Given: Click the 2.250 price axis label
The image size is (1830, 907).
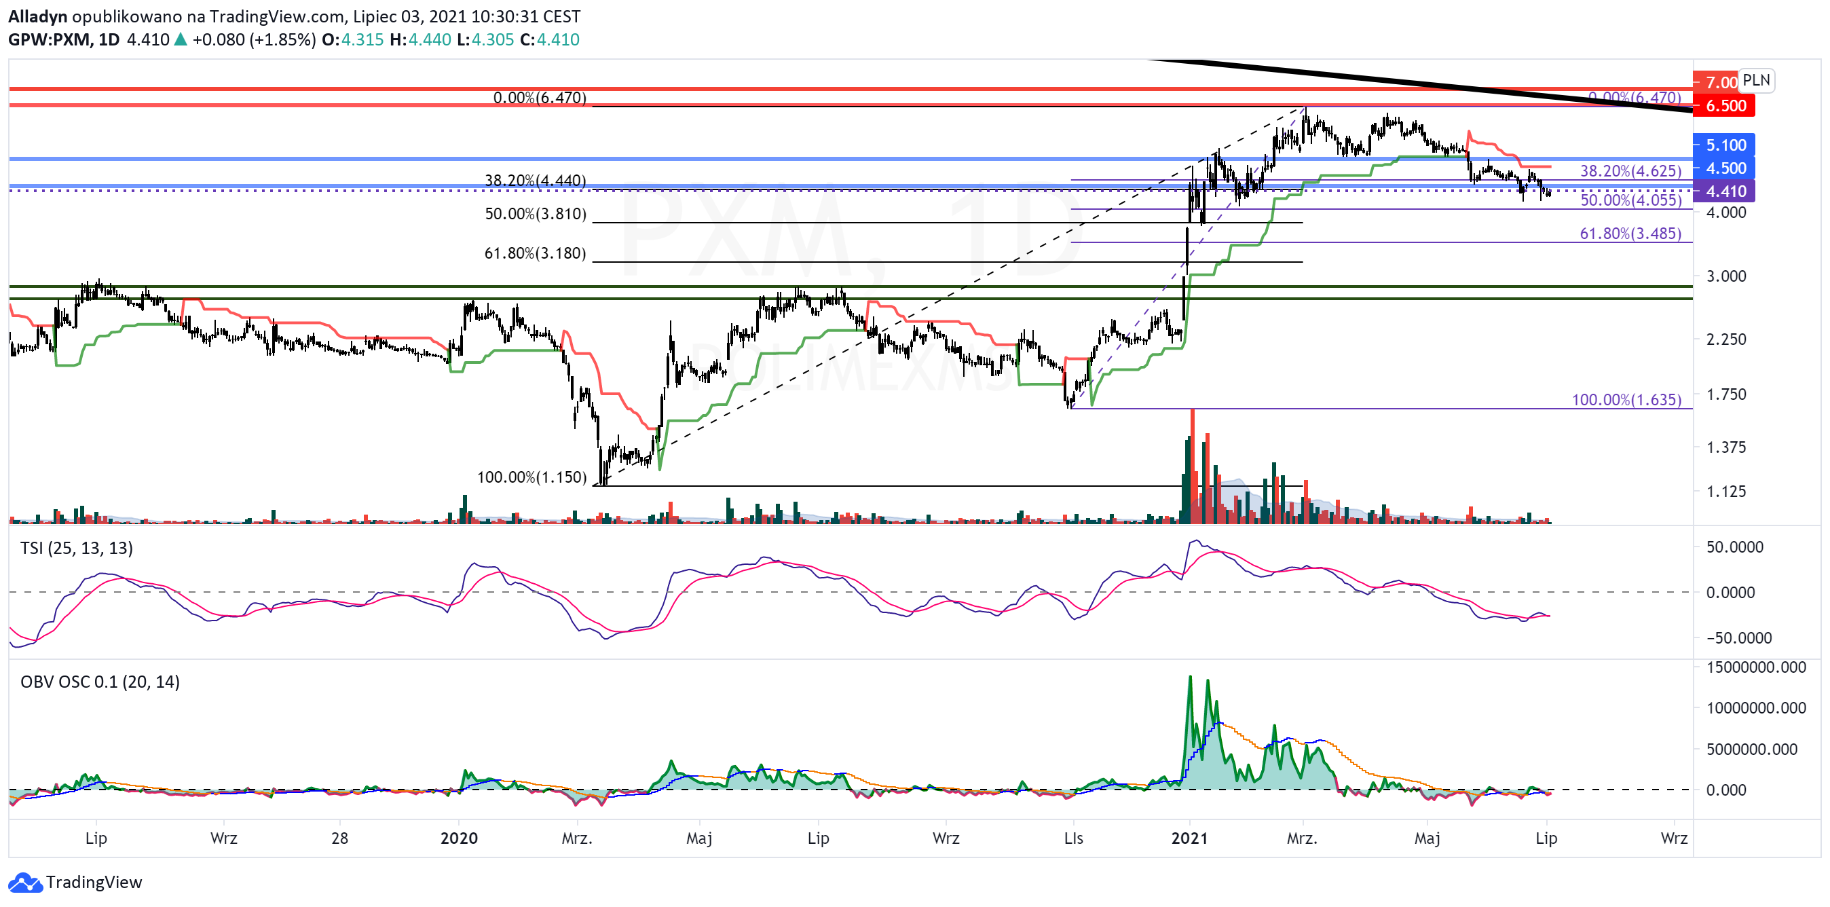Looking at the screenshot, I should pyautogui.click(x=1726, y=339).
